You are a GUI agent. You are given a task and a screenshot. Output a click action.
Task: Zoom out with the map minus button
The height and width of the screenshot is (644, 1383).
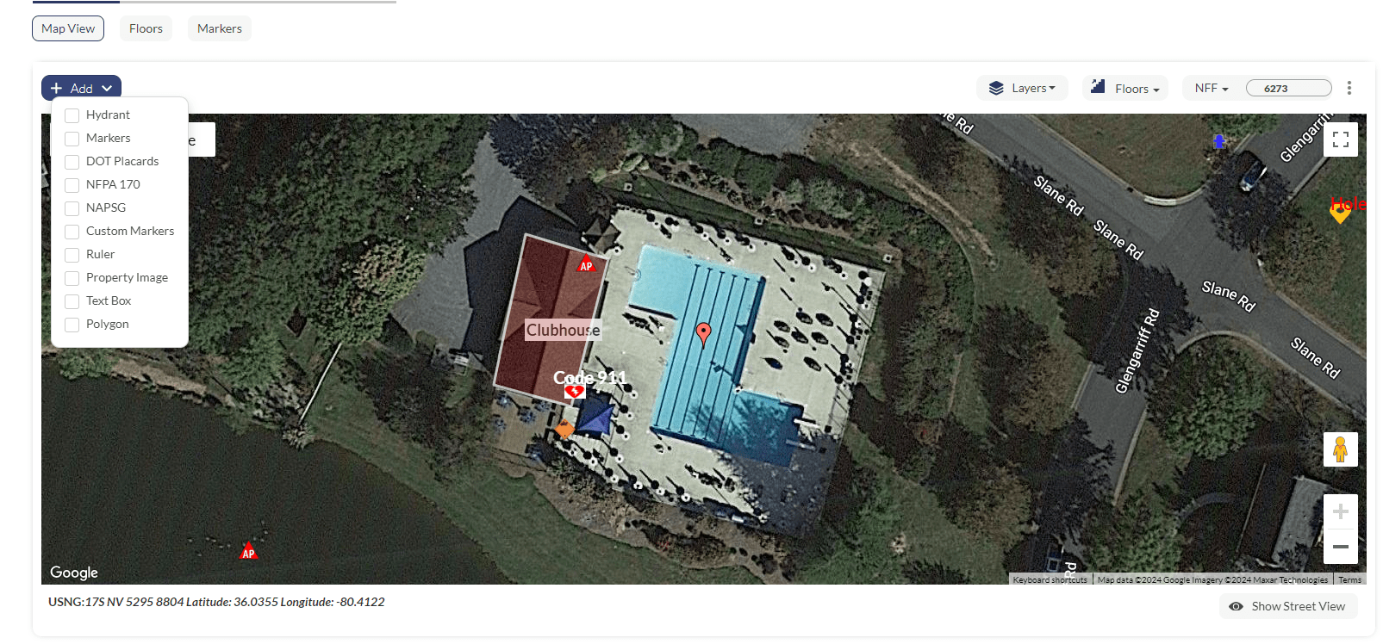pos(1340,547)
